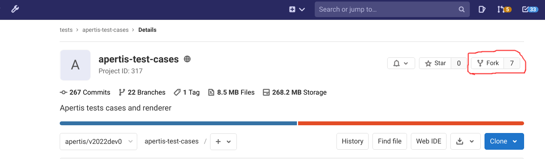Click the search magnifier icon

coord(461,9)
